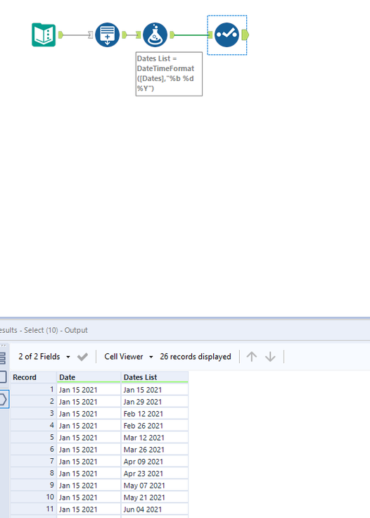This screenshot has height=518, width=370.
Task: Select the Date cell in record 1
Action: (89, 390)
